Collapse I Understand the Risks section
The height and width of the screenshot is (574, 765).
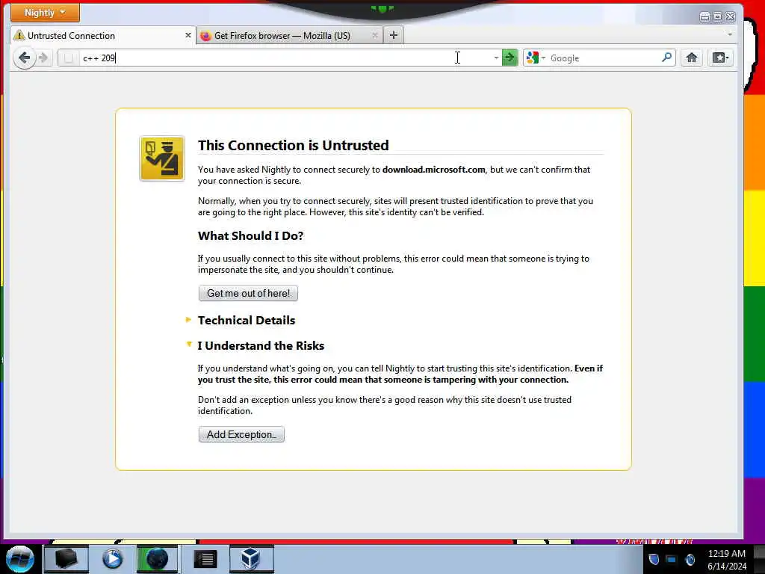(x=261, y=345)
